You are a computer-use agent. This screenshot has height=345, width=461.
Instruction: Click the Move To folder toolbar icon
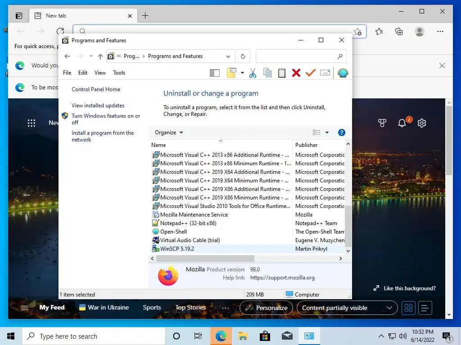232,73
